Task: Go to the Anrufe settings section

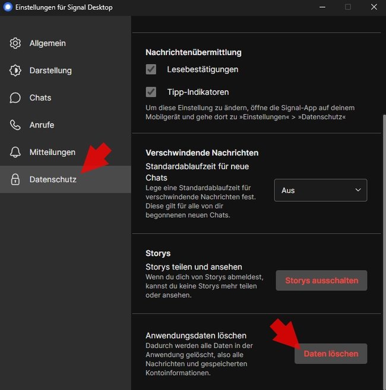Action: pos(65,125)
